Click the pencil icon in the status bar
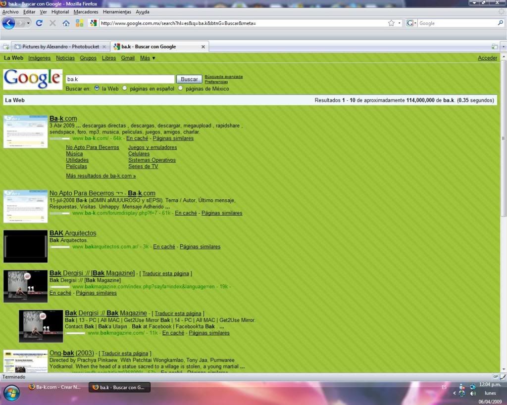The height and width of the screenshot is (405, 507). (x=503, y=377)
